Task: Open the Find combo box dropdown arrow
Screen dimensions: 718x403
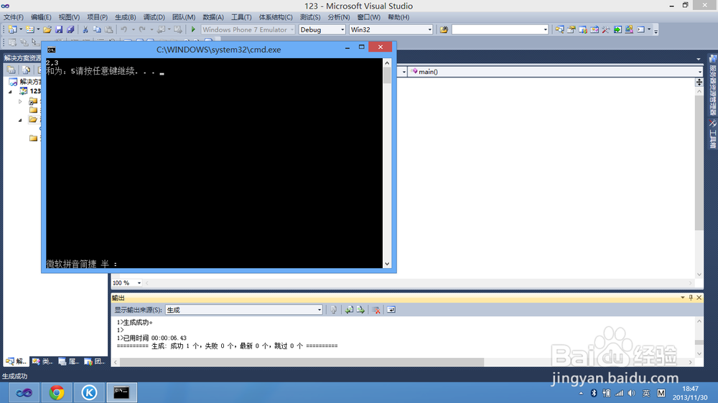Action: pos(546,29)
